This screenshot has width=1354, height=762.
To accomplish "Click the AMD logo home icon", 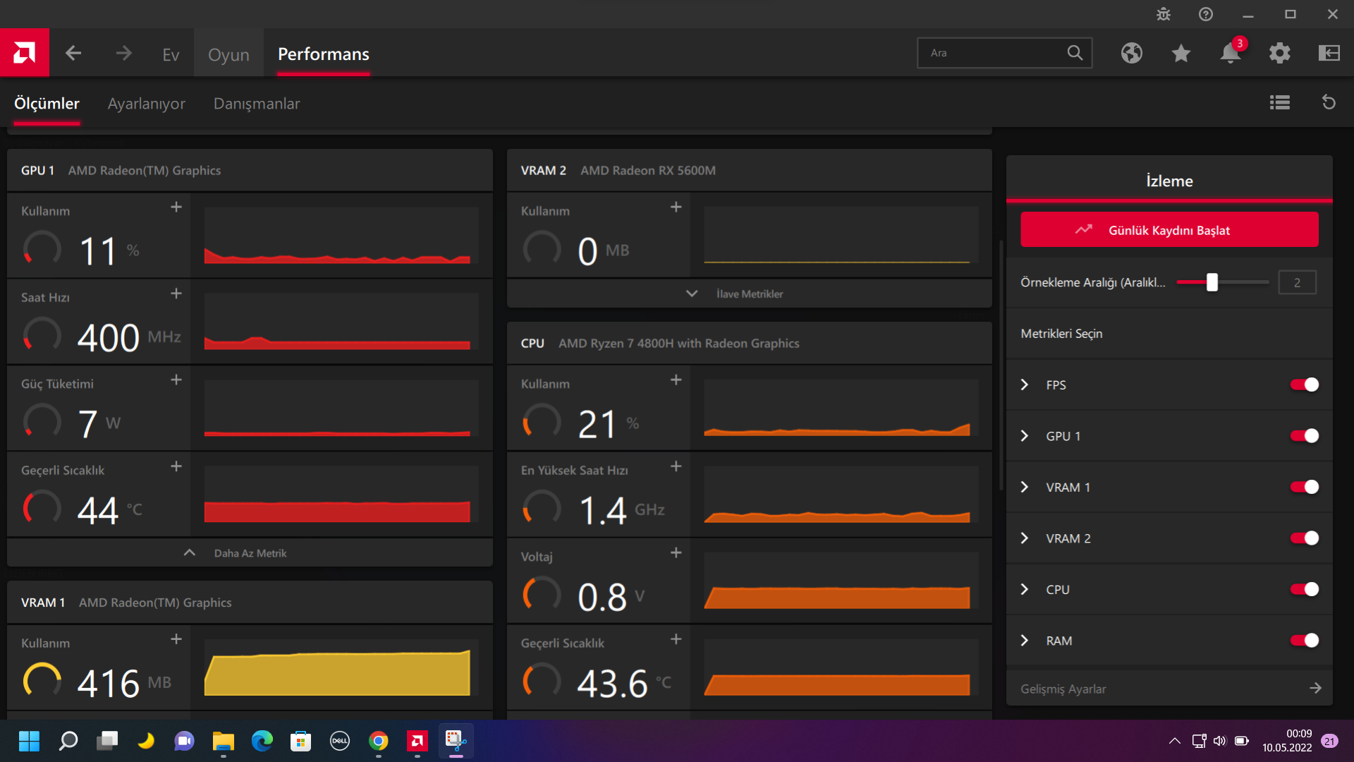I will (x=25, y=53).
